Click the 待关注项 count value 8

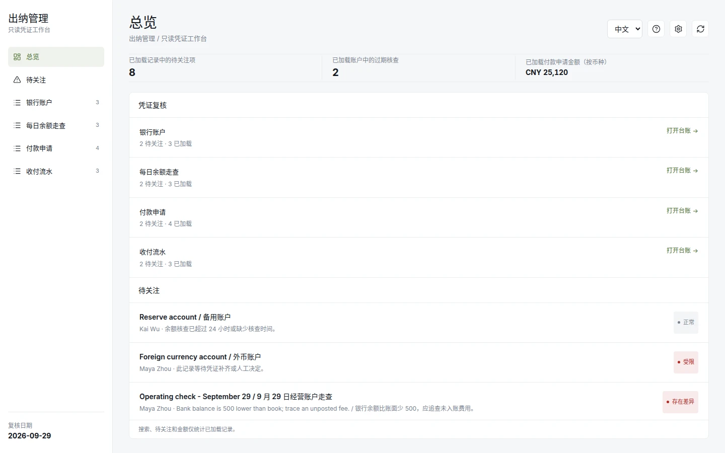[x=132, y=72]
